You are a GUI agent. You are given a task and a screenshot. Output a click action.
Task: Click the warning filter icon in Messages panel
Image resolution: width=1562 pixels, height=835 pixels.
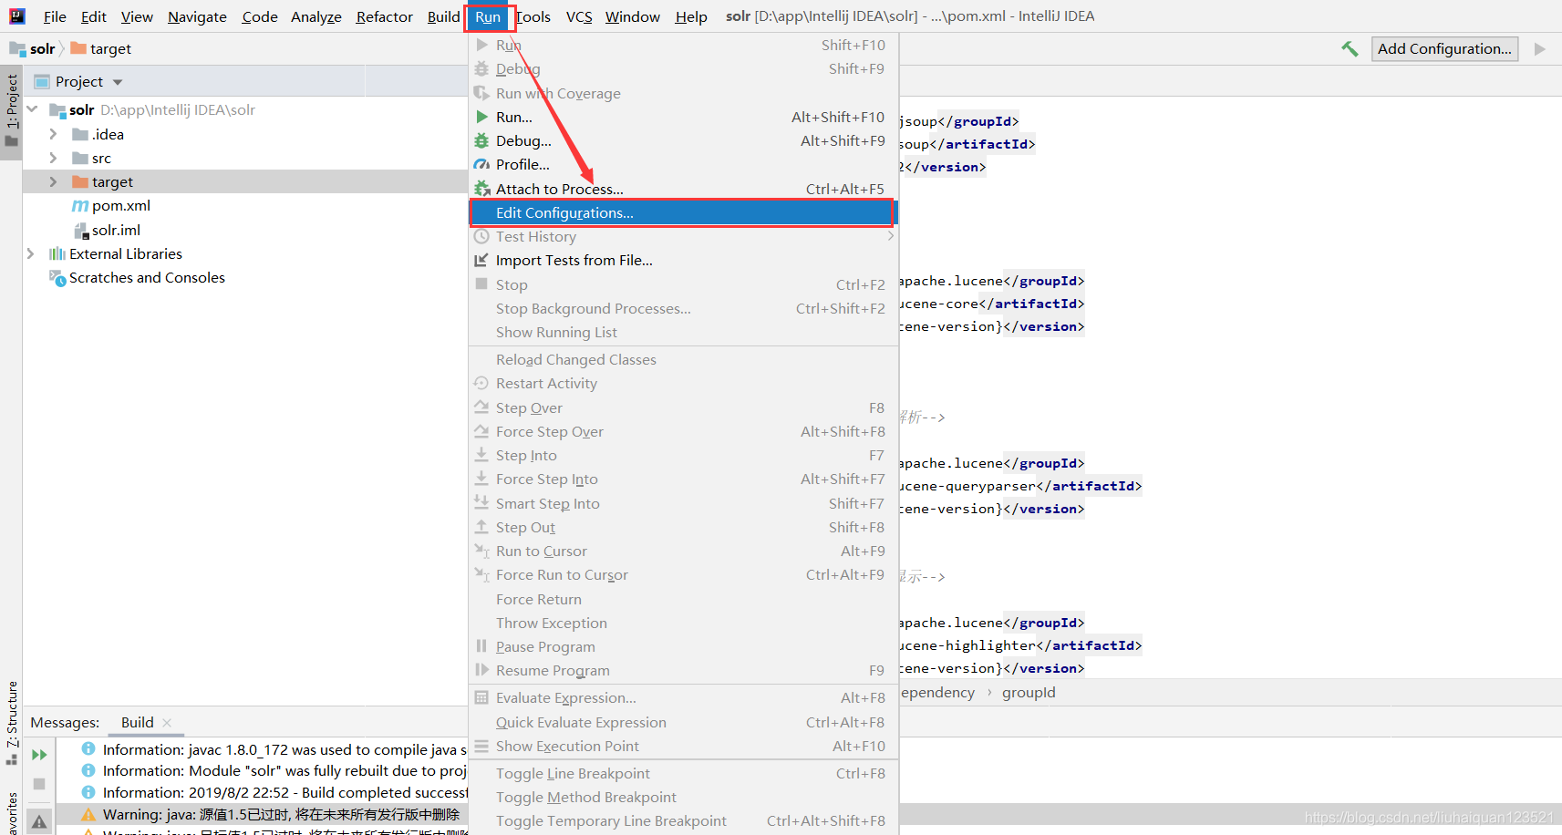[39, 821]
